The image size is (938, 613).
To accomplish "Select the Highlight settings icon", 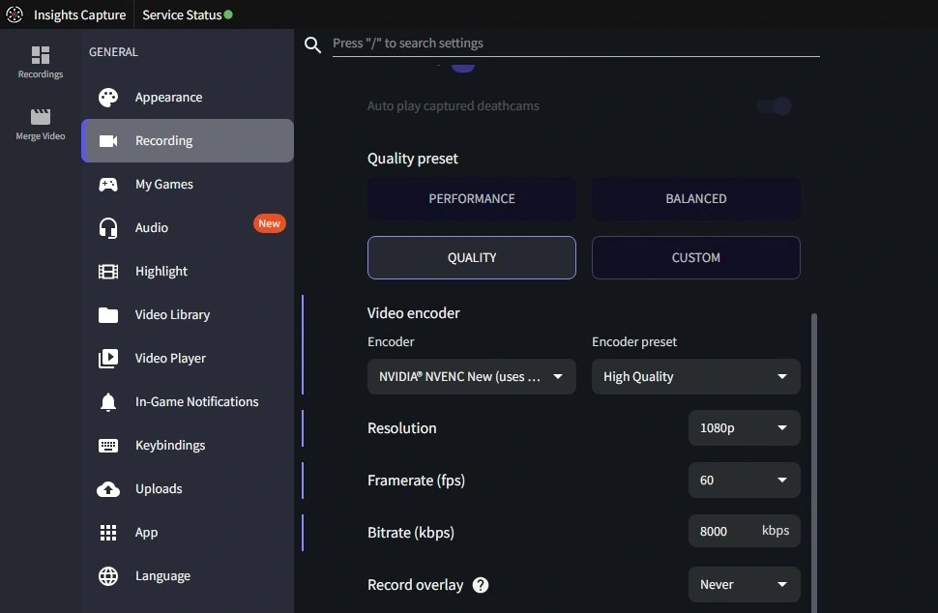I will 108,271.
